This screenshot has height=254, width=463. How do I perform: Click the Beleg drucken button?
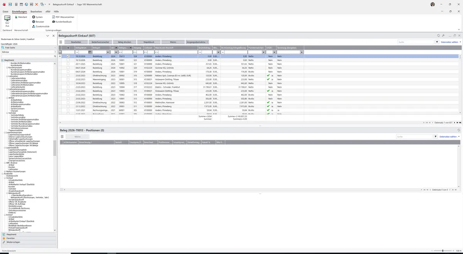(x=125, y=42)
